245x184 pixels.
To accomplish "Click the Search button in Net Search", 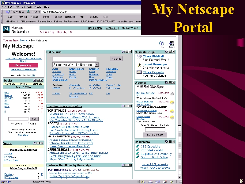I will point(116,59).
